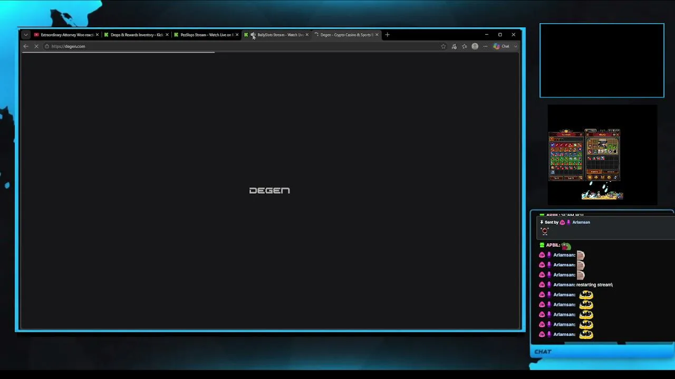Open a new browser tab

[387, 35]
